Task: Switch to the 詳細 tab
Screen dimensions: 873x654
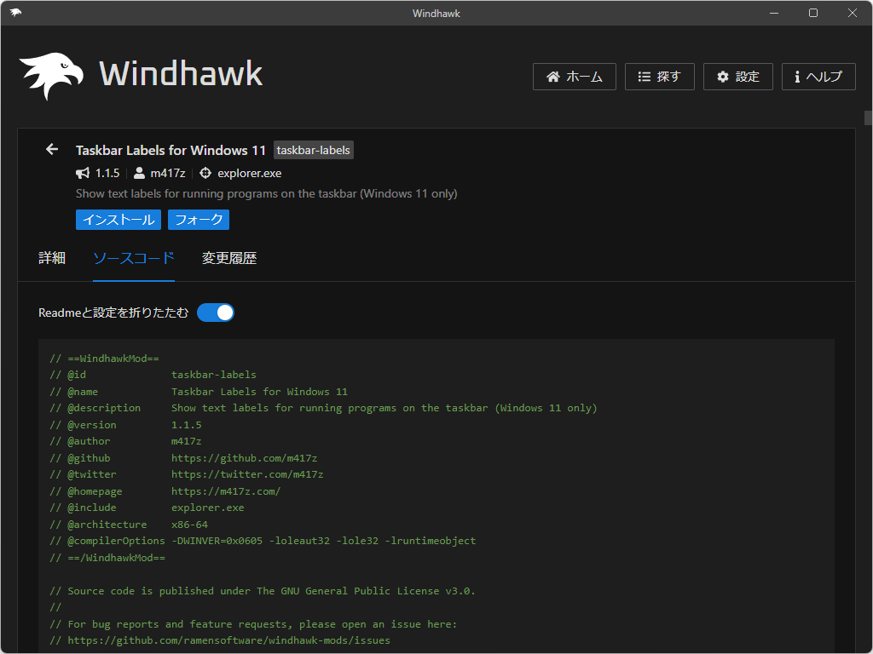Action: 52,258
